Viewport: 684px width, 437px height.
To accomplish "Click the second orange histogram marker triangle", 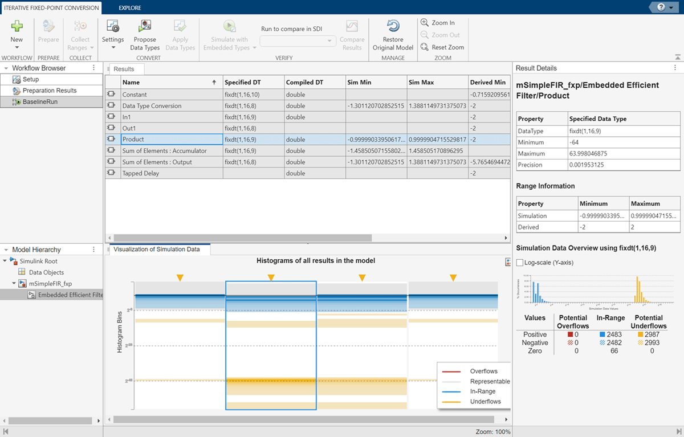I will 271,278.
